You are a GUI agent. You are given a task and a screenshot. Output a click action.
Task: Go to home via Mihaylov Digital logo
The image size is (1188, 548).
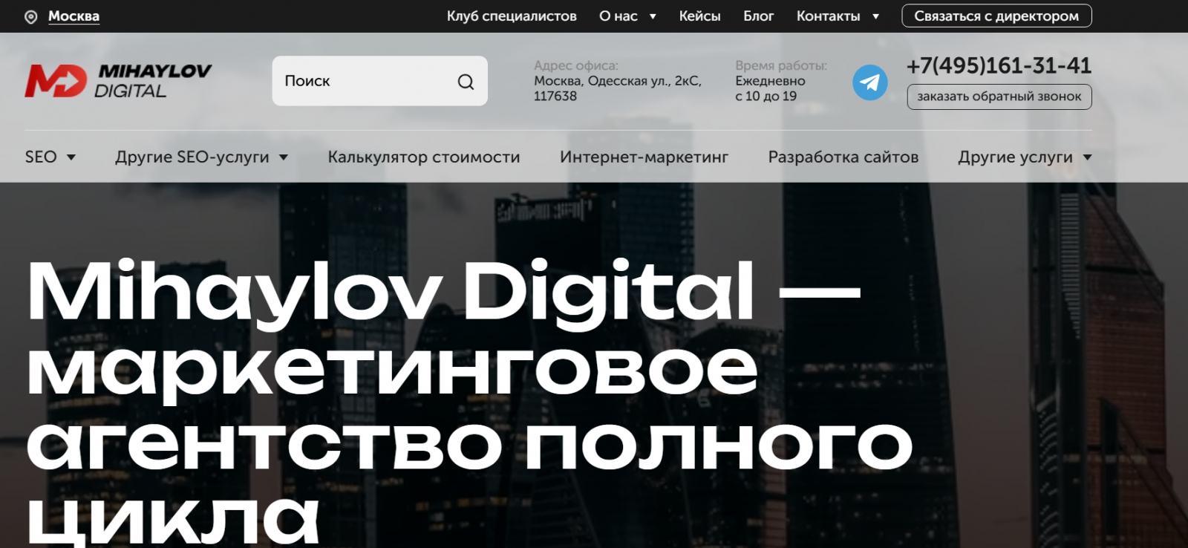click(x=119, y=81)
